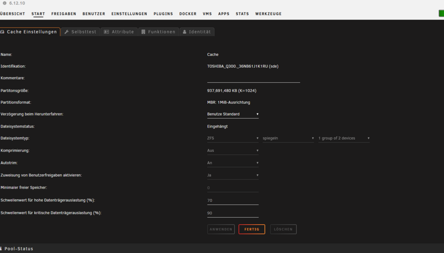Open the Autotrim dropdown
The width and height of the screenshot is (444, 253).
tap(233, 163)
